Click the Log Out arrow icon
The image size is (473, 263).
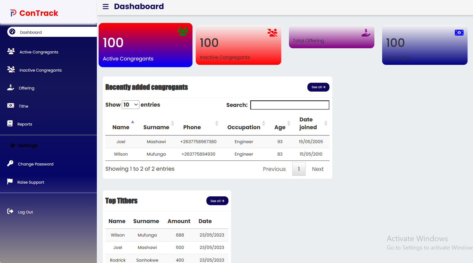(x=10, y=211)
